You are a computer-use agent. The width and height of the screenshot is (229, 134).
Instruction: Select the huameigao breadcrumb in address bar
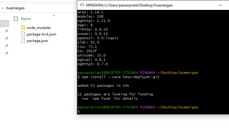coord(15,8)
